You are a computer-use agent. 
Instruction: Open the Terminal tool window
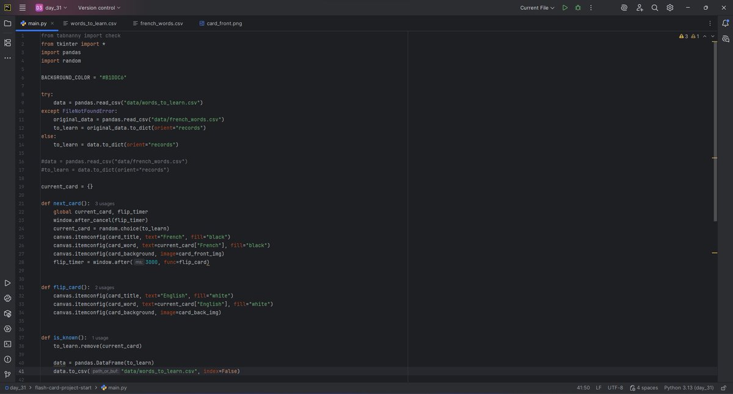click(7, 344)
